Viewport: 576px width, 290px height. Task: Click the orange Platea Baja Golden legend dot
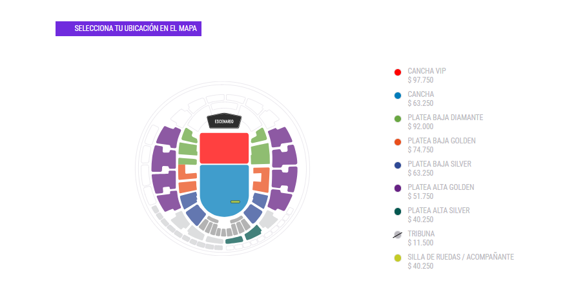coord(398,141)
